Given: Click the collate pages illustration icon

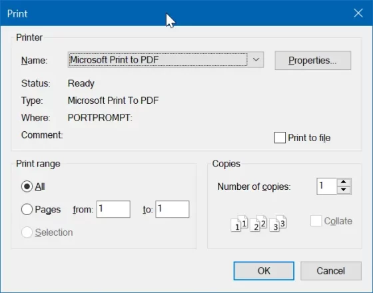Looking at the screenshot, I should pos(258,223).
